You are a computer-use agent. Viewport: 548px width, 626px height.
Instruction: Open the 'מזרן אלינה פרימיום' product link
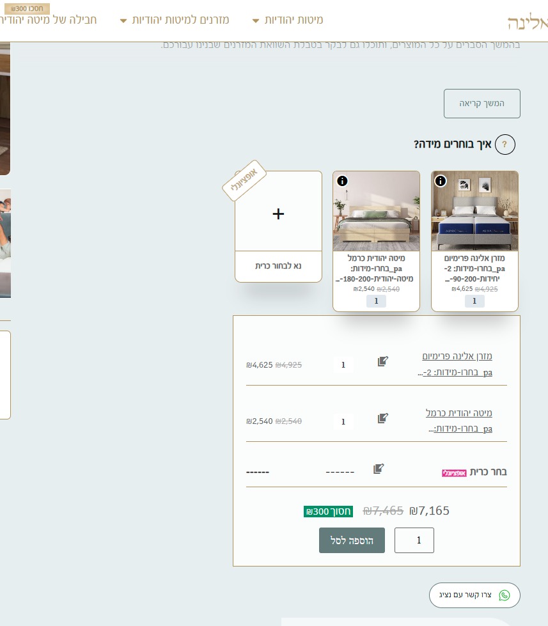457,356
